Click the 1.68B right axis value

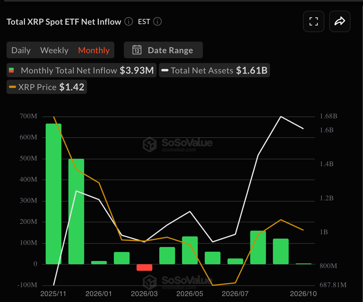[x=329, y=116]
